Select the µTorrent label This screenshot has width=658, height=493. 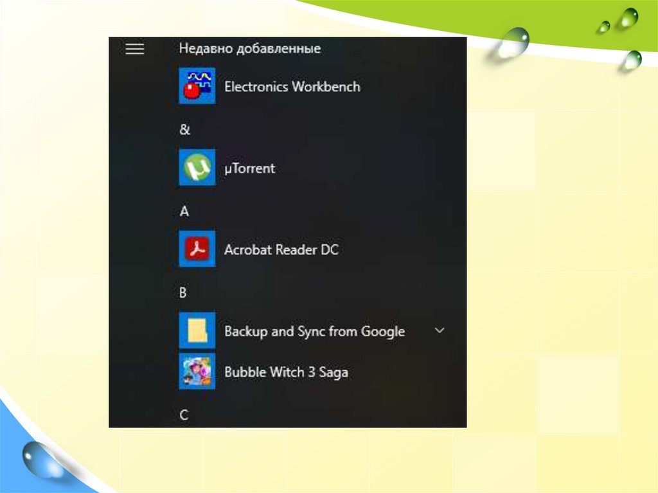coord(250,168)
